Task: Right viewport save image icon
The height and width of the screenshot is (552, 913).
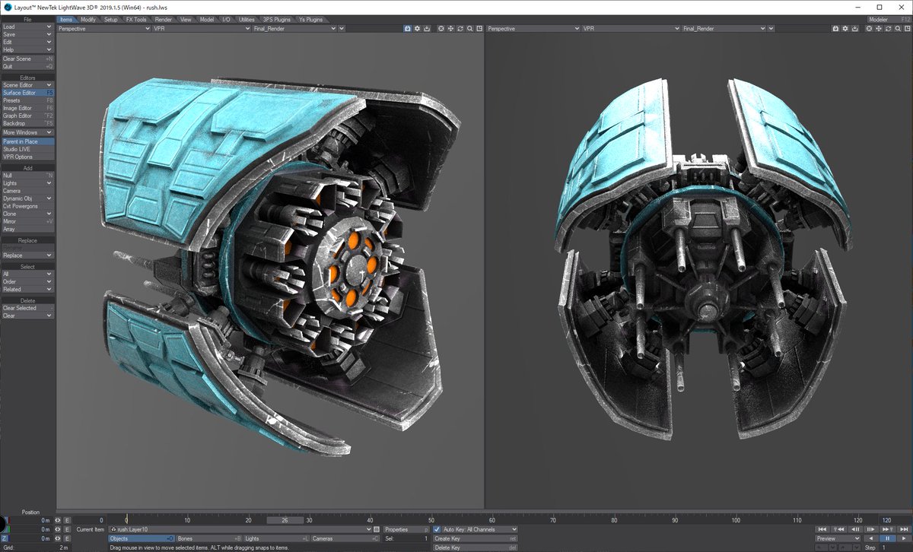Action: [x=855, y=28]
